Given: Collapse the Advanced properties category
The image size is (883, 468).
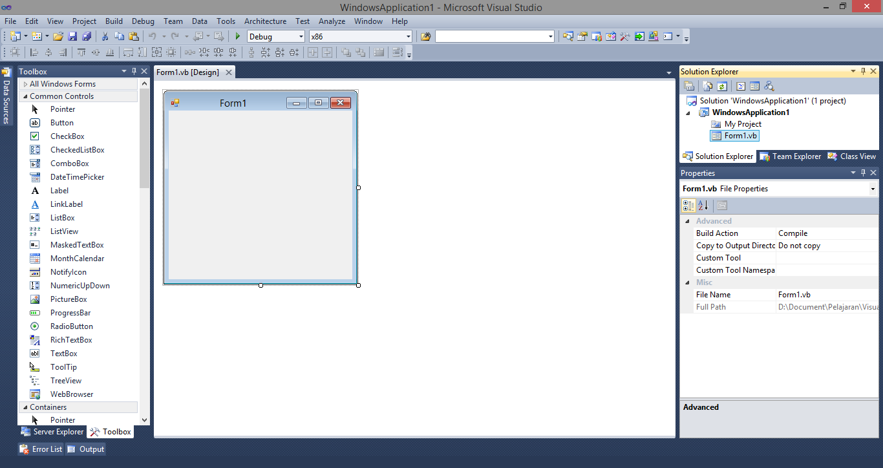Looking at the screenshot, I should click(687, 221).
